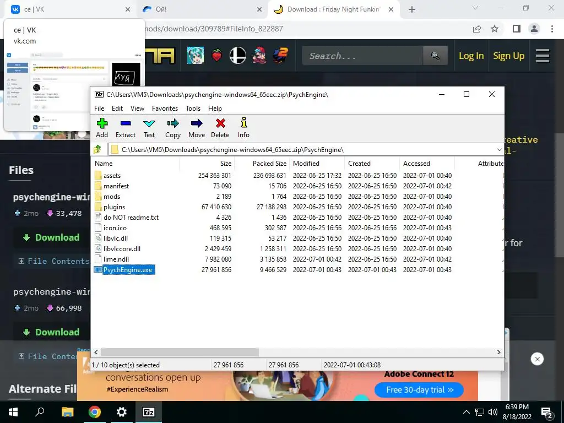Screen dimensions: 564x423
Task: Sort by Created column header
Action: tap(372, 163)
